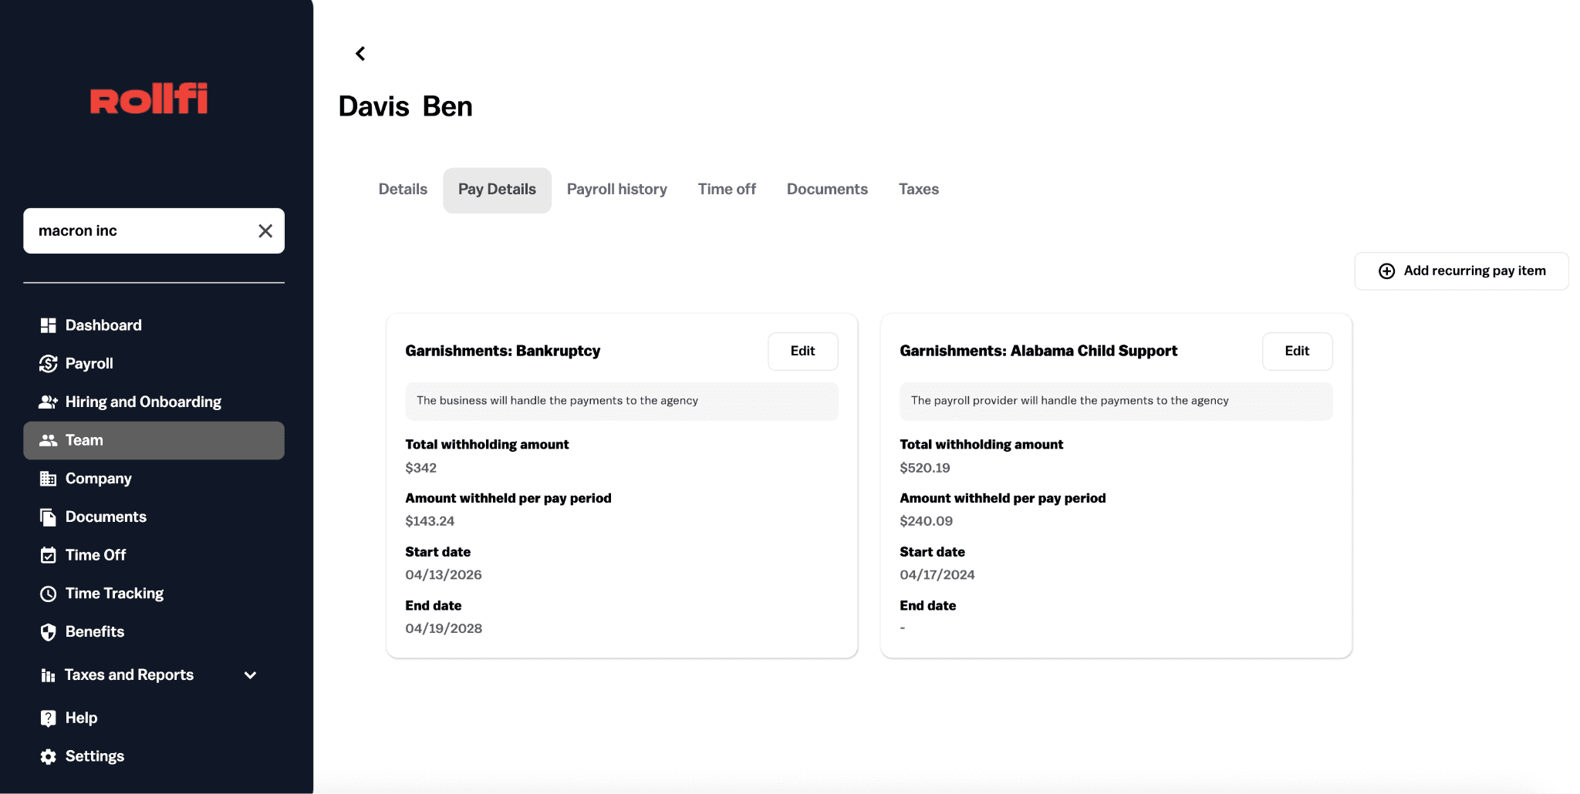Click the Garnishments: Bankruptcy heading
This screenshot has width=1580, height=794.
[502, 352]
